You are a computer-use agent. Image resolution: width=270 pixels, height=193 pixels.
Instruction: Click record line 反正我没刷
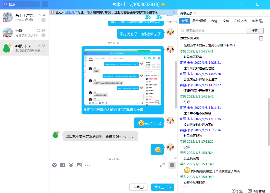[191, 158]
